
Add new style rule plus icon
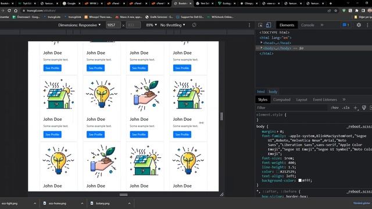355,108
